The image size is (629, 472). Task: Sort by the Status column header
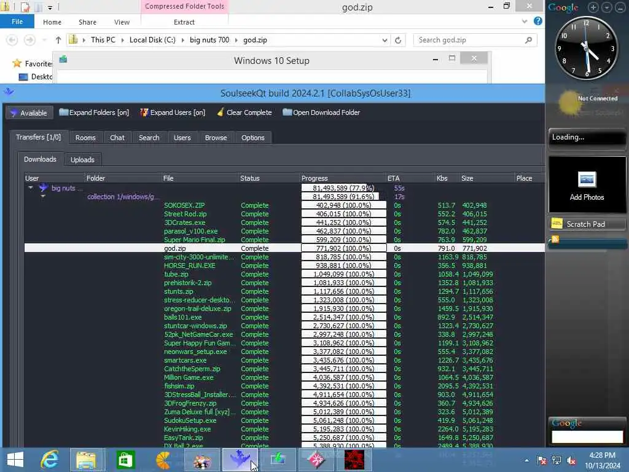249,178
